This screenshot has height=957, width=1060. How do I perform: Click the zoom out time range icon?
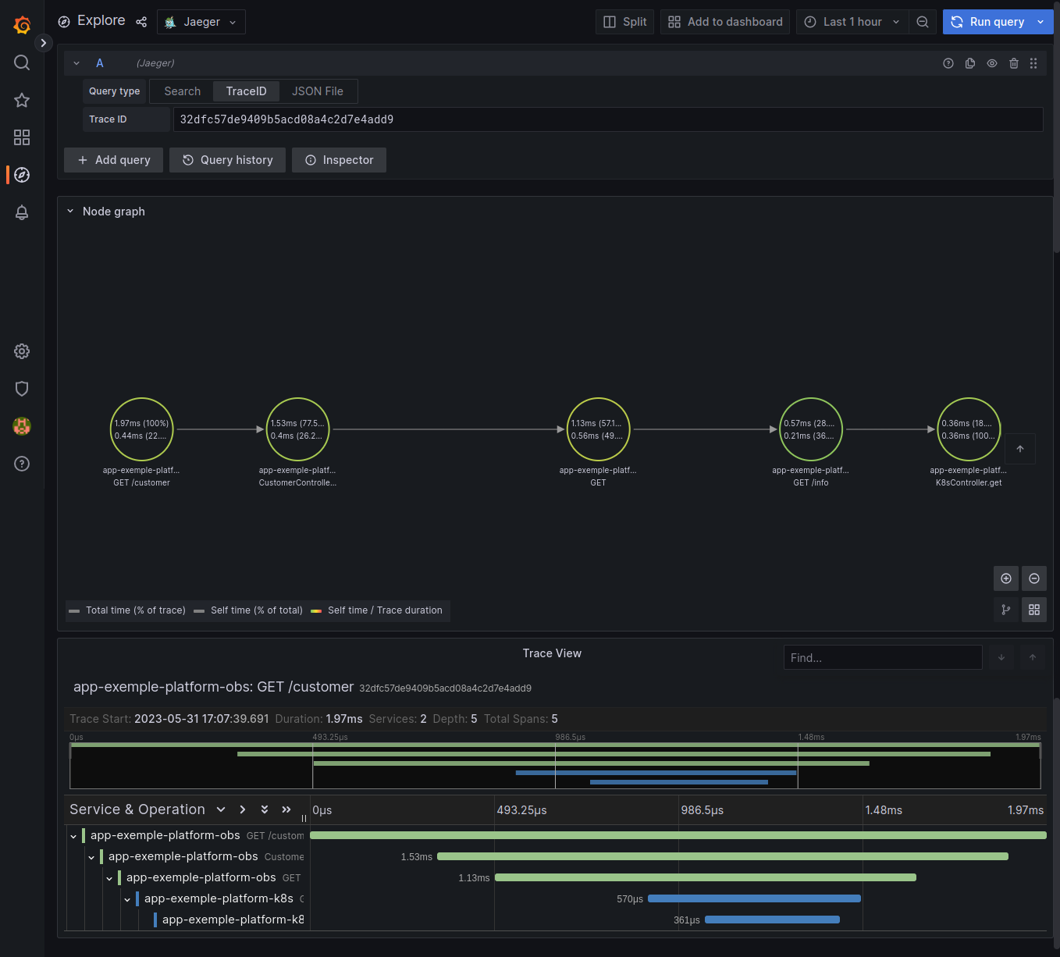(x=923, y=22)
